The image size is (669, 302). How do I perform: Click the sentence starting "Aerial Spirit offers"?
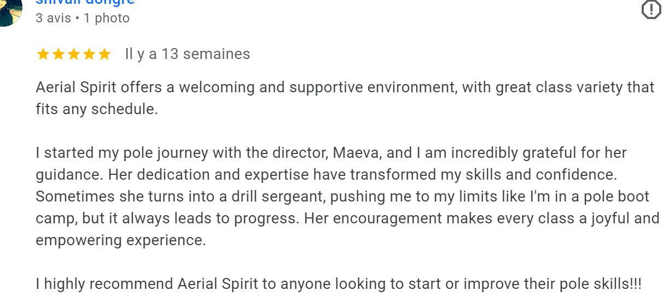tap(345, 87)
